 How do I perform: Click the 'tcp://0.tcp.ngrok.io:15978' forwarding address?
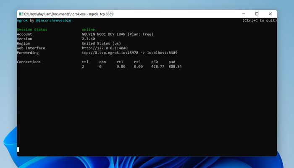click(110, 53)
